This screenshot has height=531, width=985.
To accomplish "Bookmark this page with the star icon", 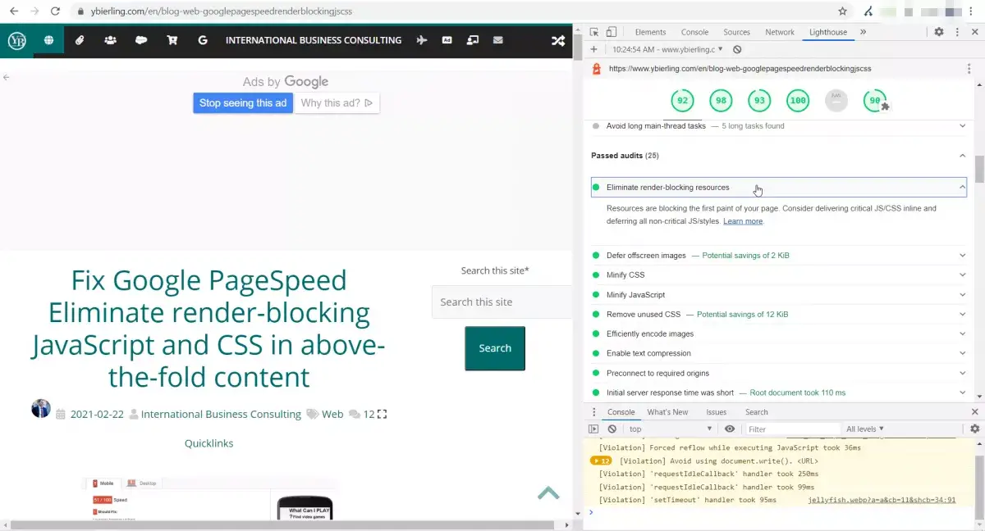I will pyautogui.click(x=842, y=11).
